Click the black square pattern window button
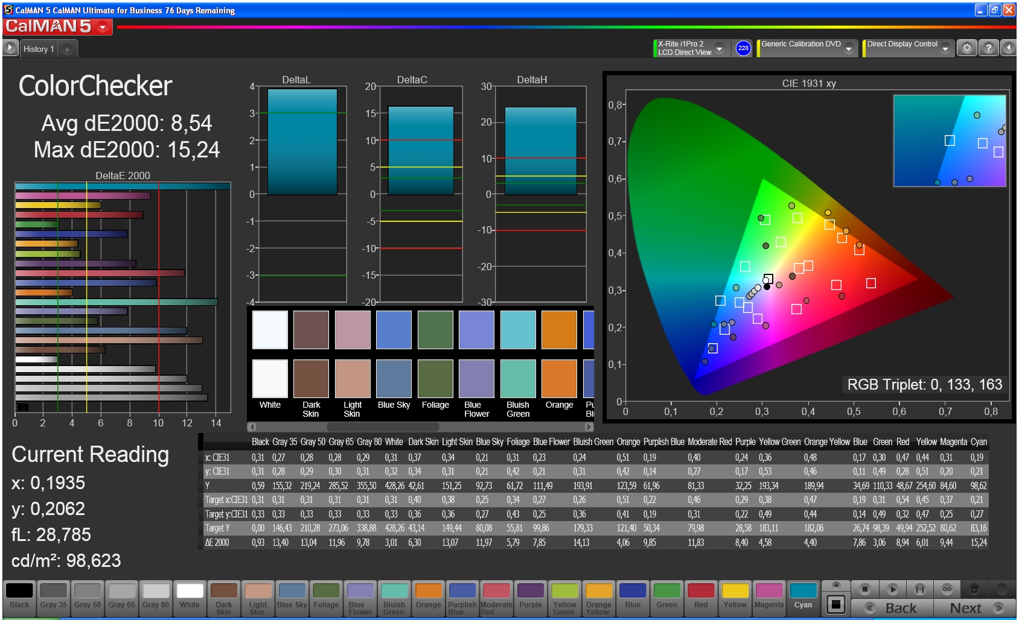 coord(836,604)
